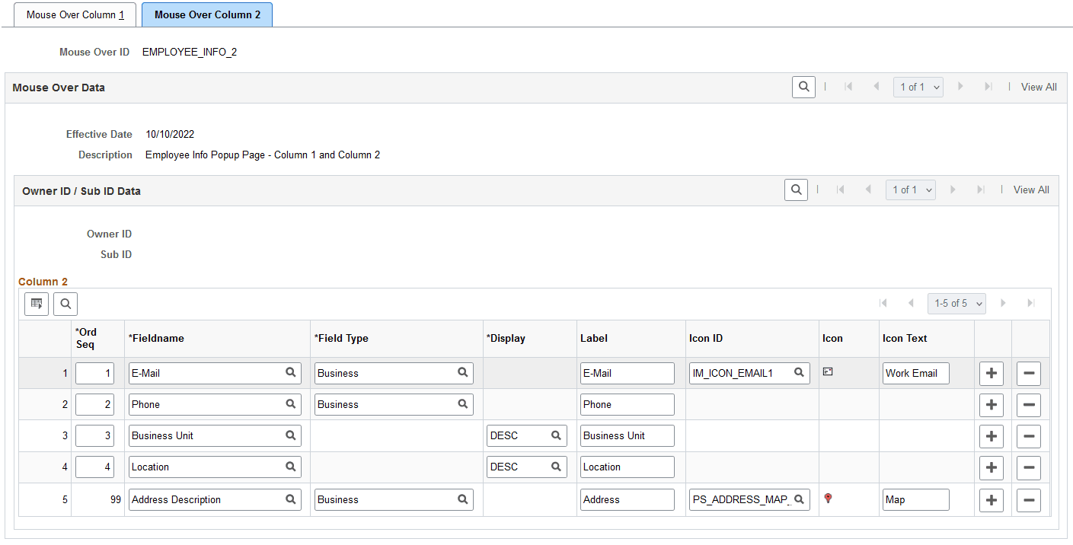Add a row after the Phone row
This screenshot has height=545, width=1073.
click(x=991, y=405)
